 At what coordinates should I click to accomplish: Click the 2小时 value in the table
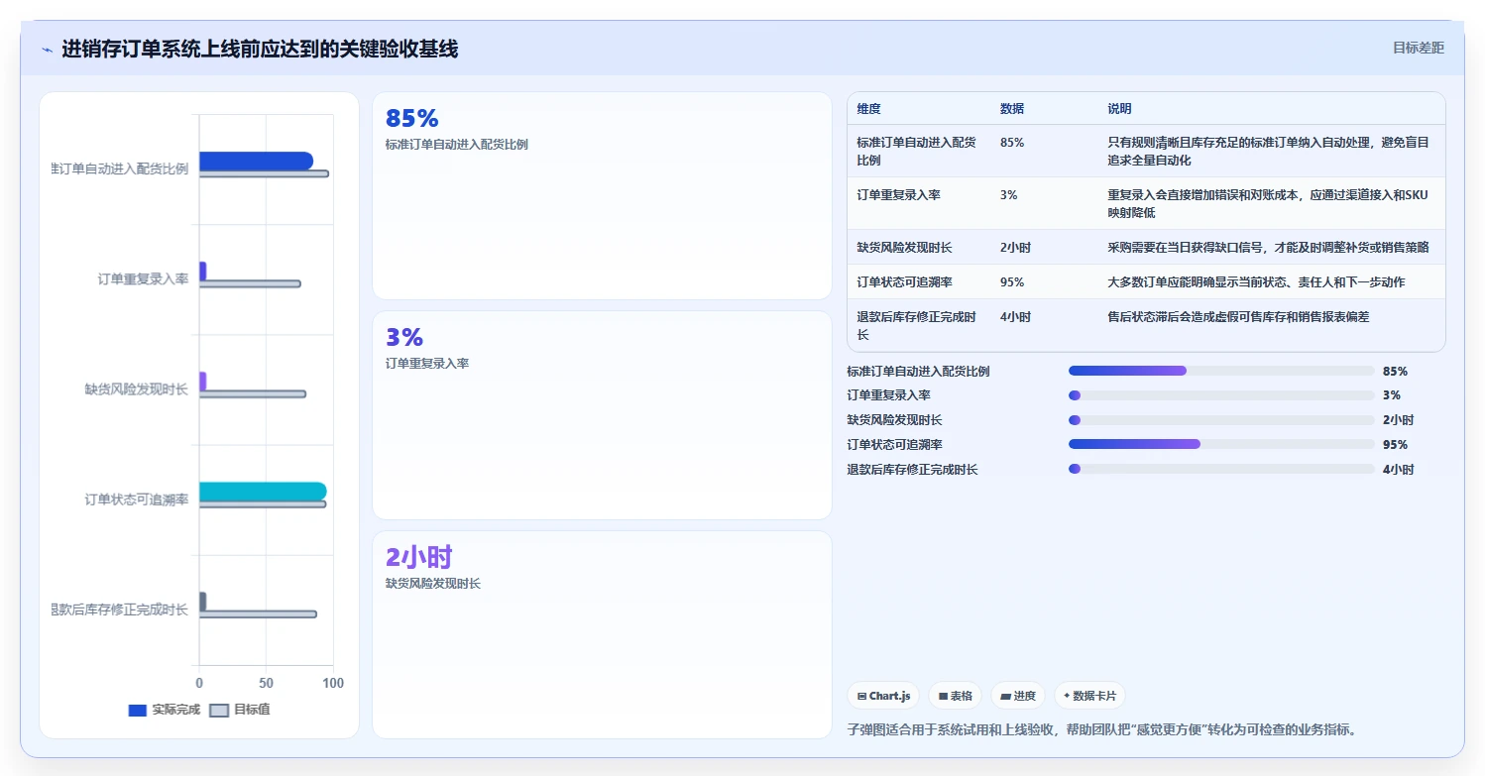pos(1015,247)
